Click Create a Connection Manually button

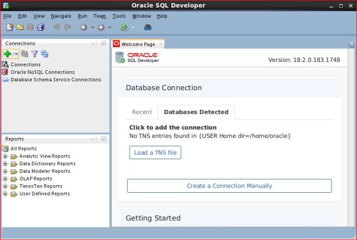(x=229, y=186)
